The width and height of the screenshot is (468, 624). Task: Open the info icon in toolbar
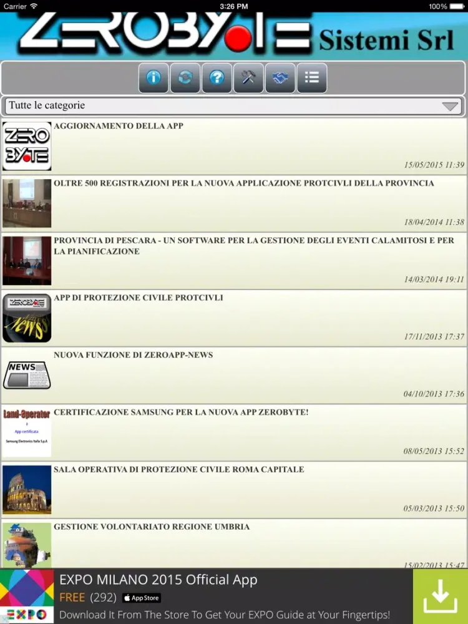[x=154, y=77]
